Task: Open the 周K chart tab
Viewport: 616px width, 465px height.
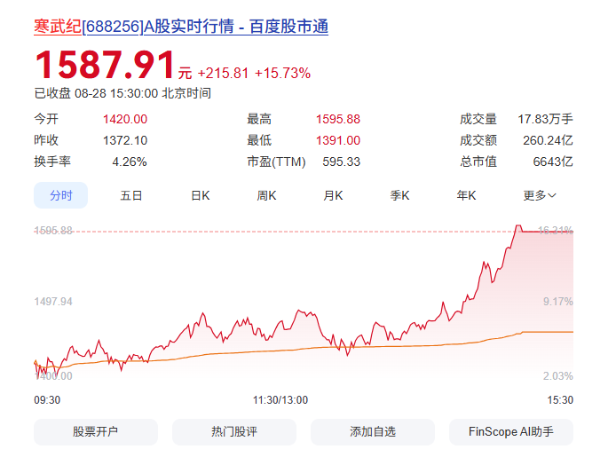Action: point(267,195)
